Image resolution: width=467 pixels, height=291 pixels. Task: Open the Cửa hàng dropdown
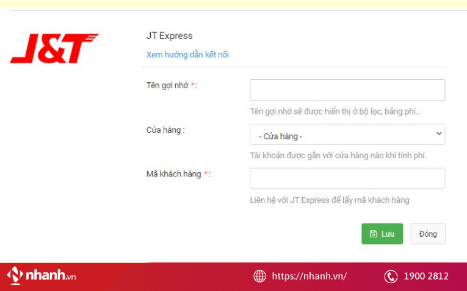[x=347, y=135]
